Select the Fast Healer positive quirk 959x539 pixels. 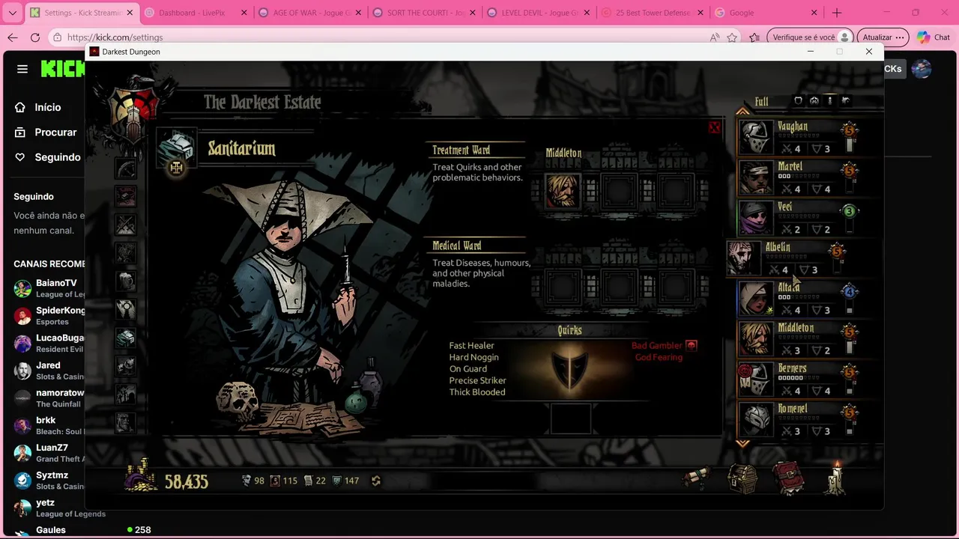(x=471, y=345)
